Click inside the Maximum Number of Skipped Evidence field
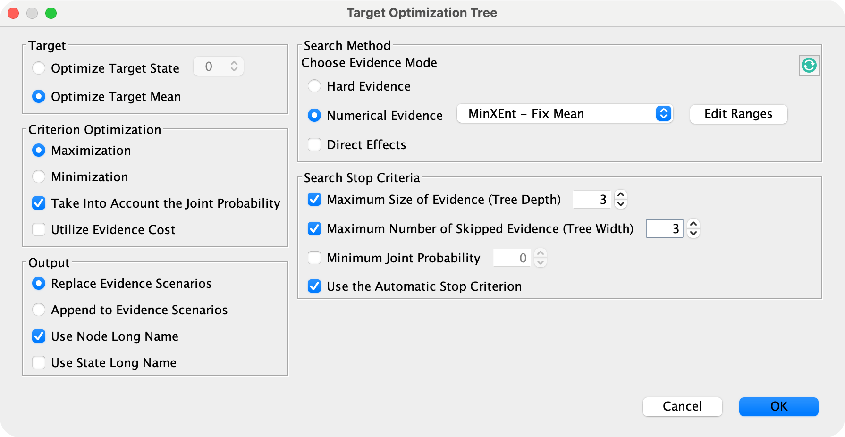 (x=664, y=228)
